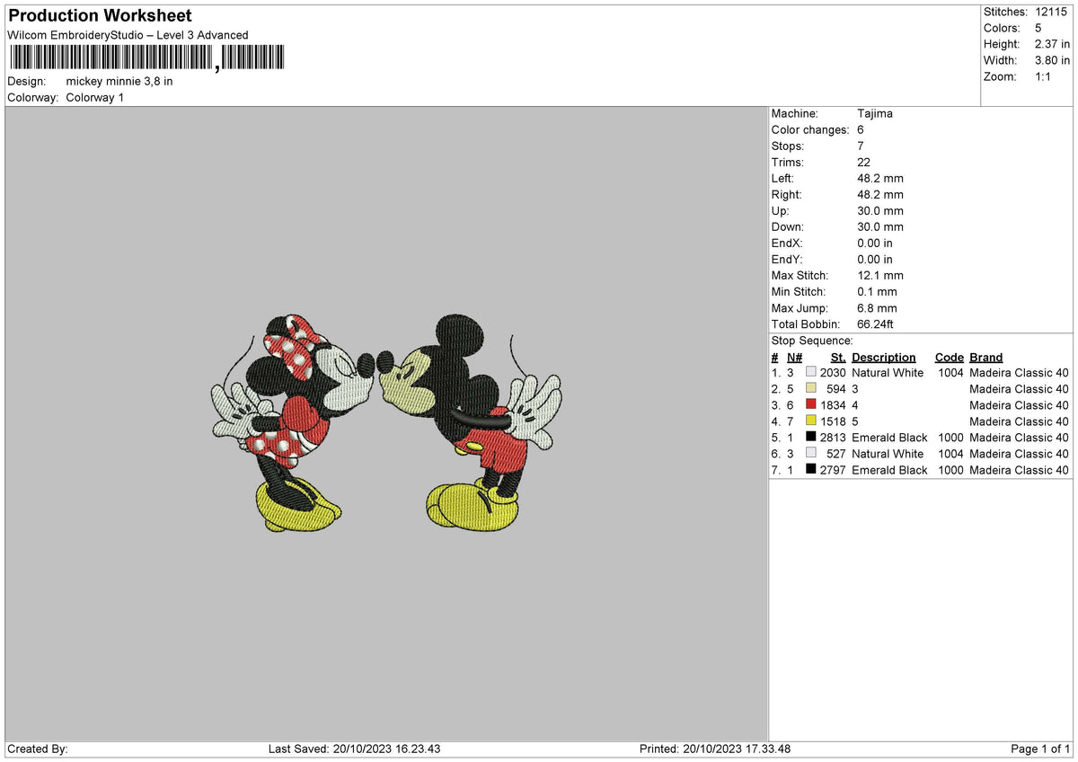This screenshot has height=762, width=1078.
Task: Click stitch count '594' in stop row 2
Action: click(836, 388)
